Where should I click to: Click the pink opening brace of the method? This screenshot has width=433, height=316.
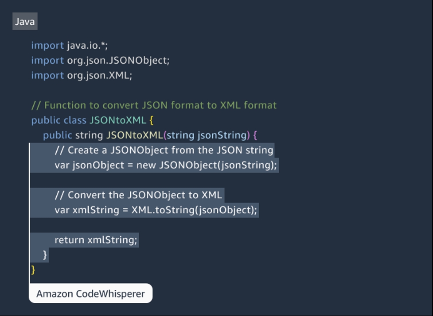click(x=255, y=135)
